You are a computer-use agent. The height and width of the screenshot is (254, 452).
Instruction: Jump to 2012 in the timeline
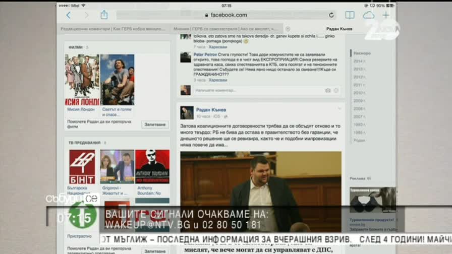pos(359,77)
